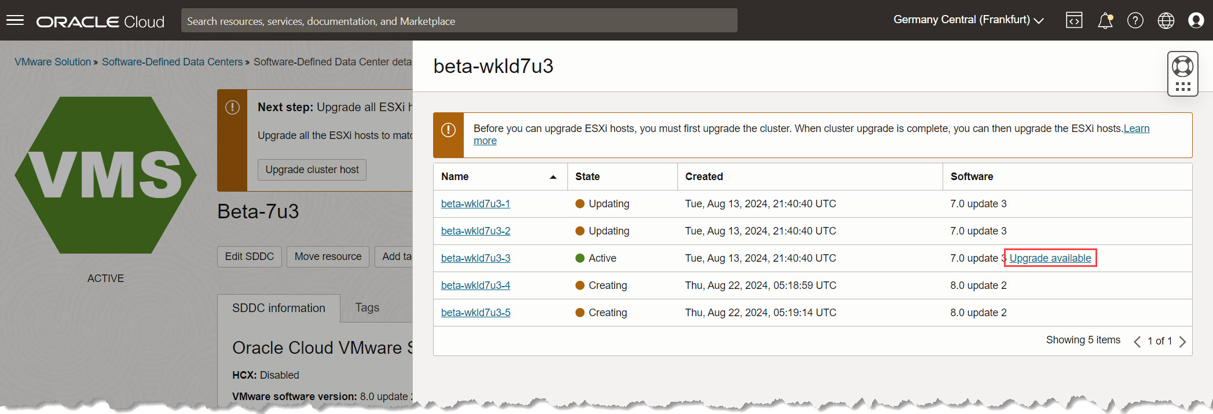Click the 'Showing 5 items' text
Image resolution: width=1213 pixels, height=414 pixels.
(x=1083, y=340)
